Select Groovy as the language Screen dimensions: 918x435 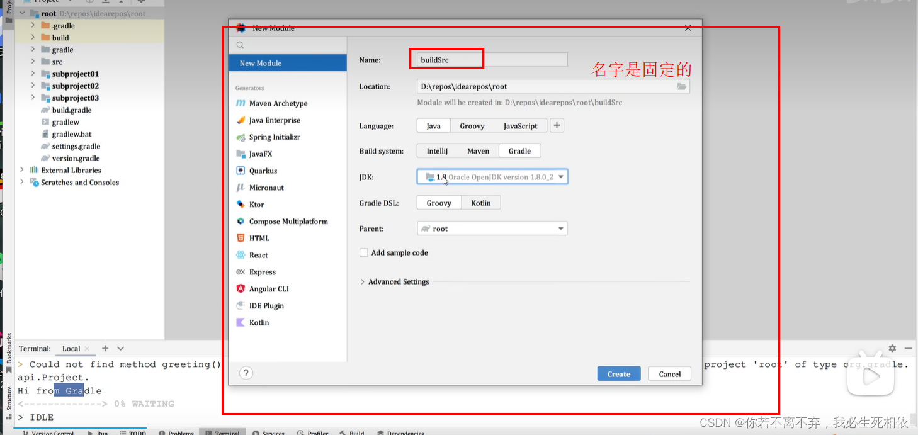point(472,126)
